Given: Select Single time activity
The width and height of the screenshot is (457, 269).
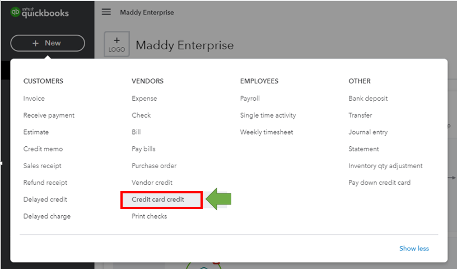Looking at the screenshot, I should point(268,115).
